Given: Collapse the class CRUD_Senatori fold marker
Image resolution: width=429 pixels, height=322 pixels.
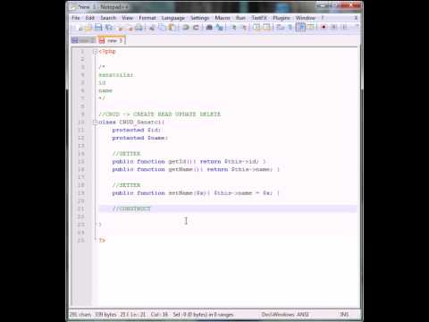Looking at the screenshot, I should (x=95, y=122).
